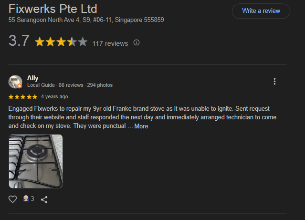Click the 4 years ago timestamp
Image resolution: width=305 pixels, height=220 pixels.
pos(54,96)
